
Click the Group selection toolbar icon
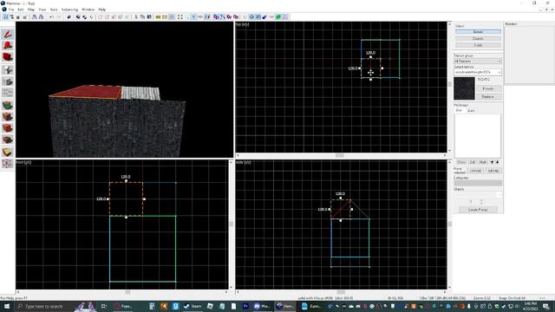point(78,17)
